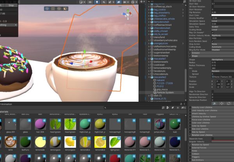The image size is (234, 162).
Task: Click the Start Color swatch
Action: coord(222,14)
